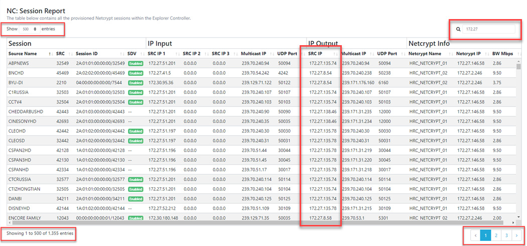This screenshot has height=246, width=527.
Task: Click the scroll down arrow beside table
Action: (x=518, y=218)
